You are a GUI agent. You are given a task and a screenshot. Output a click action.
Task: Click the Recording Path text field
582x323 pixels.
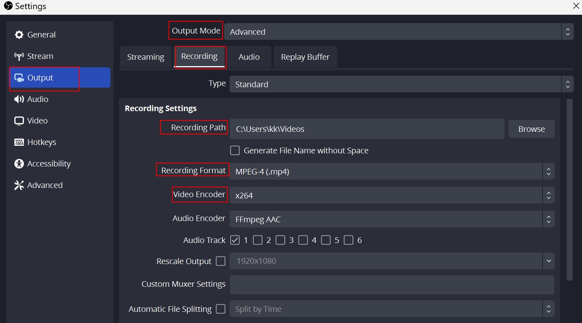pyautogui.click(x=367, y=129)
